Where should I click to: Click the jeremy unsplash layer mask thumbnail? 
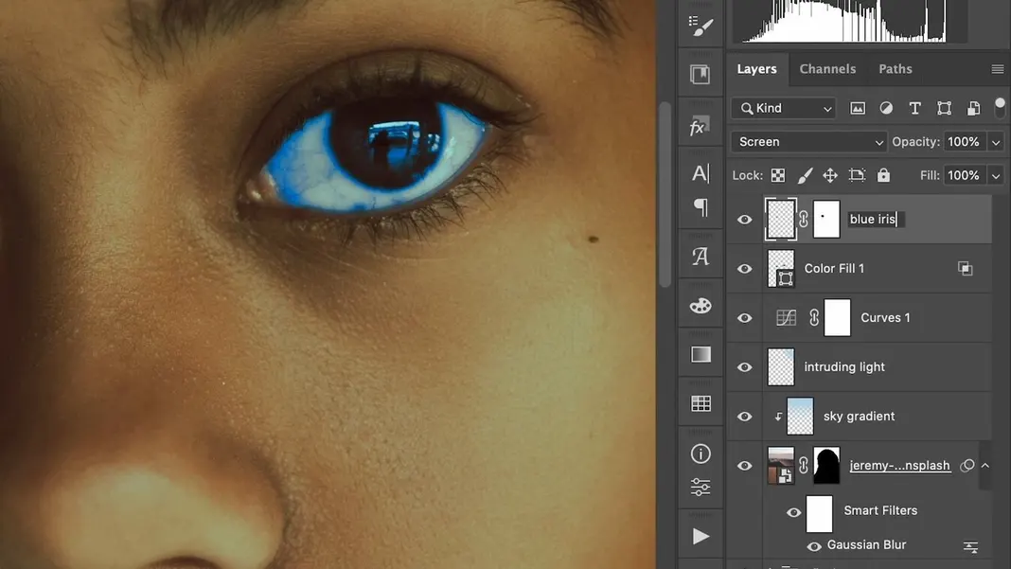point(826,465)
